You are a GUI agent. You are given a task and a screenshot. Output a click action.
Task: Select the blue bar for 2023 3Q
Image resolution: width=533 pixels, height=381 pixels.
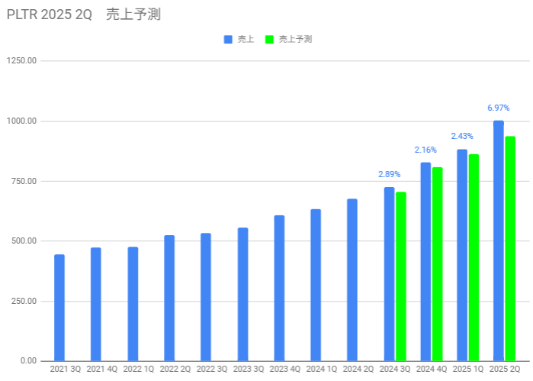click(242, 294)
